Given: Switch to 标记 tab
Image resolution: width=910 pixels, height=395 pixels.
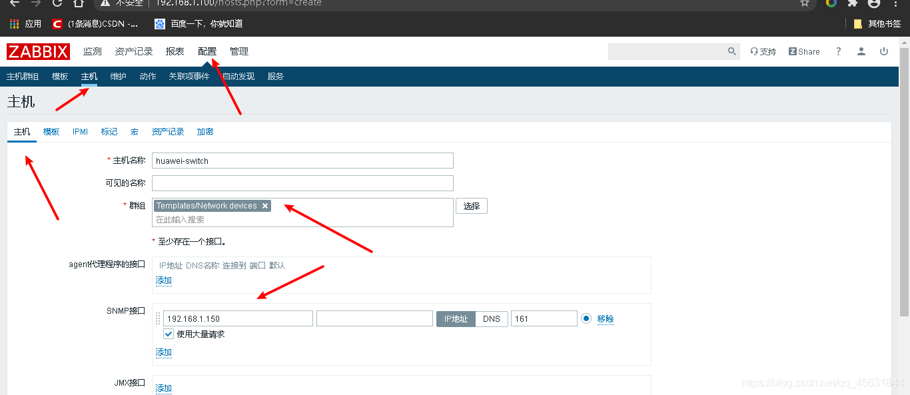Looking at the screenshot, I should pos(109,132).
